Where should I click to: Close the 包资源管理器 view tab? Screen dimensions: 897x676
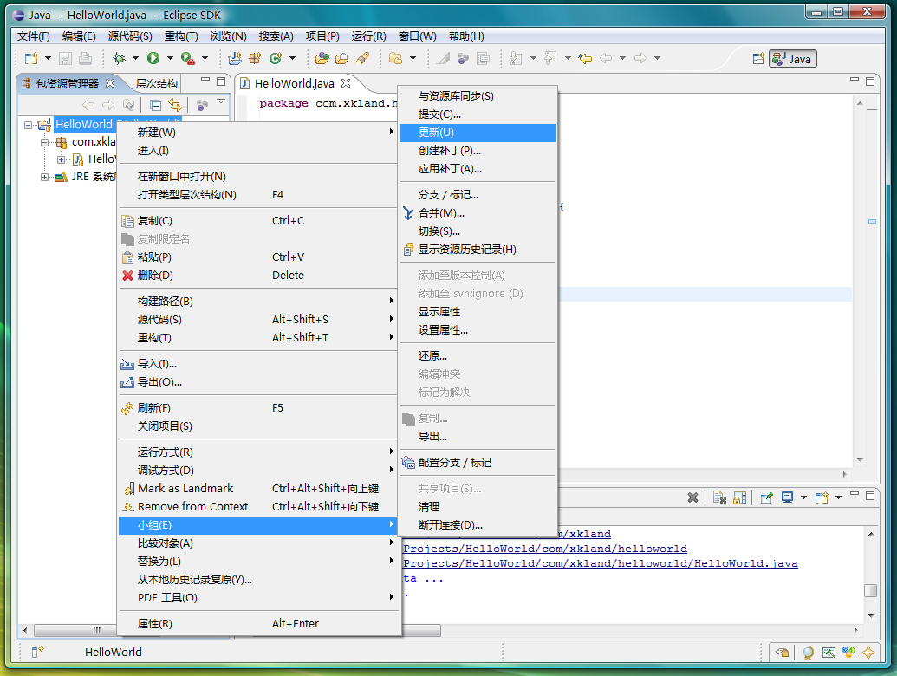[110, 83]
